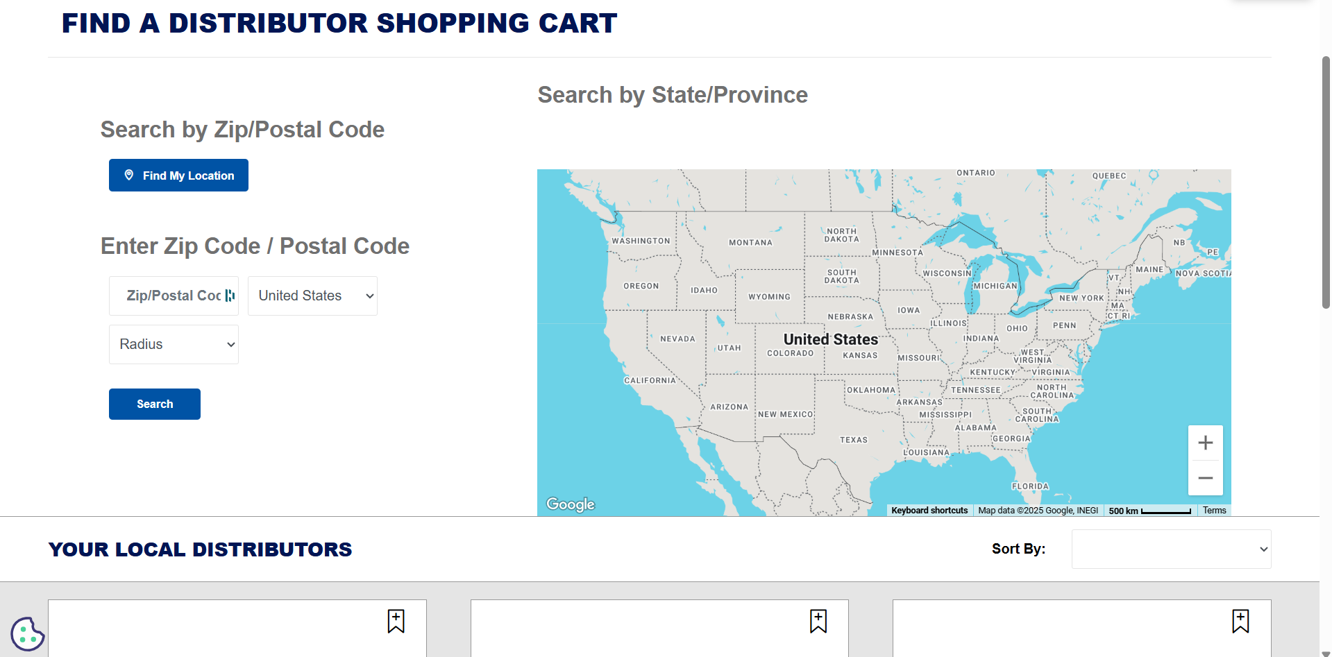The image size is (1332, 657).
Task: Click the bookmark icon on the middle distributor card
Action: (818, 622)
